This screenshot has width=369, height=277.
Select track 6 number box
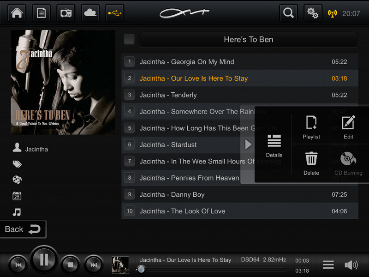[130, 145]
